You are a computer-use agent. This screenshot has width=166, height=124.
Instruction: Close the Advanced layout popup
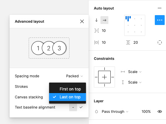point(82,21)
